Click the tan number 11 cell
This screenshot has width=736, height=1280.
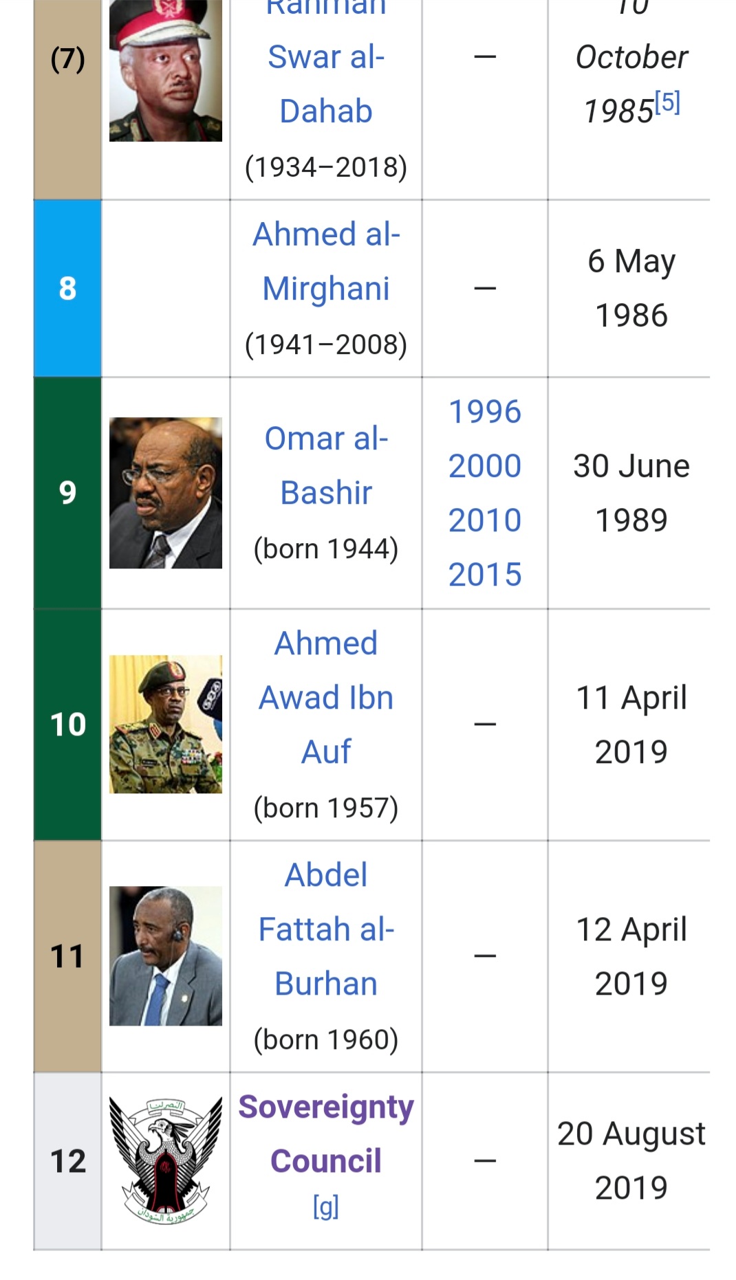pyautogui.click(x=67, y=956)
